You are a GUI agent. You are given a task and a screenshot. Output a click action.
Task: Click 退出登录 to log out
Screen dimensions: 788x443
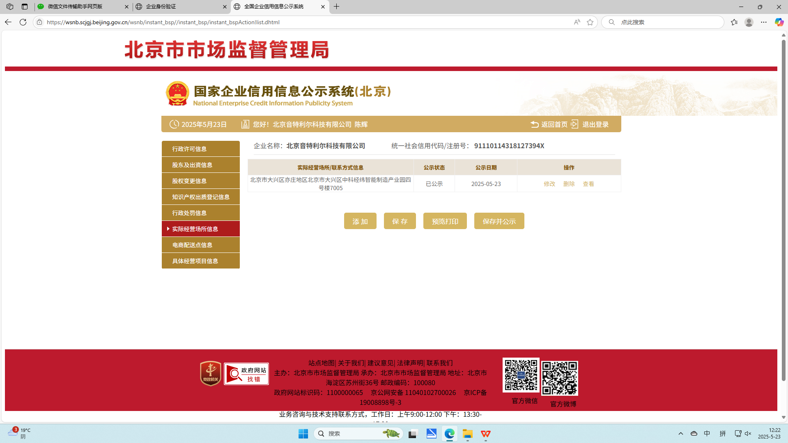pos(590,124)
